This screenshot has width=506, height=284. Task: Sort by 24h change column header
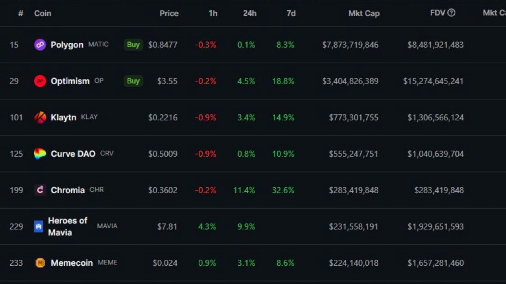(x=250, y=13)
